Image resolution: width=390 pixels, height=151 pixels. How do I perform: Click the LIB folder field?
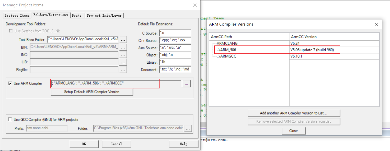74,62
